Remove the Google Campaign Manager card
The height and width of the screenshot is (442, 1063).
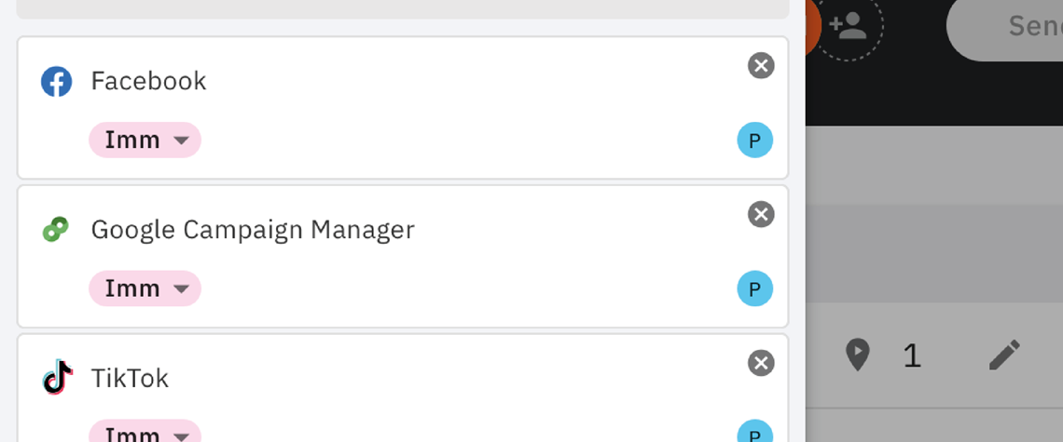click(761, 214)
